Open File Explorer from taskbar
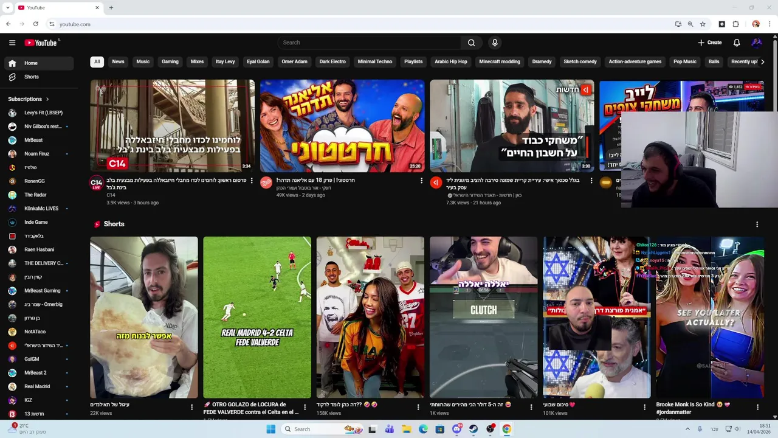 pyautogui.click(x=406, y=429)
